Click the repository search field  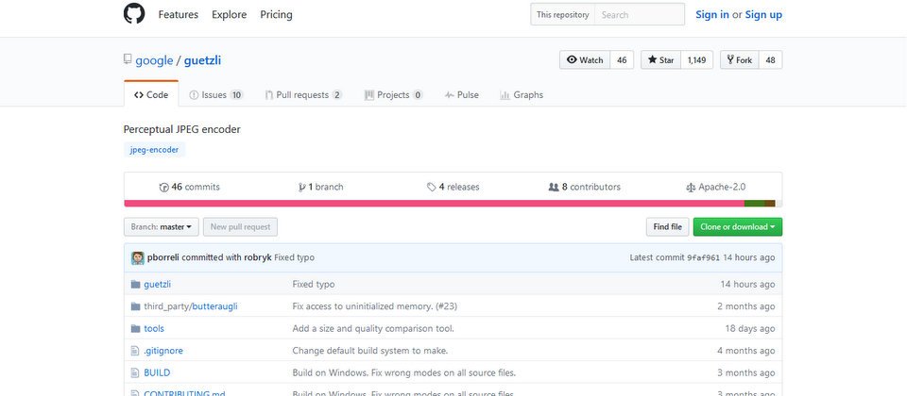point(640,15)
